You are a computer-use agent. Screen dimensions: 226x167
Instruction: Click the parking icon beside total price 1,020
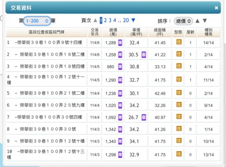120,105
